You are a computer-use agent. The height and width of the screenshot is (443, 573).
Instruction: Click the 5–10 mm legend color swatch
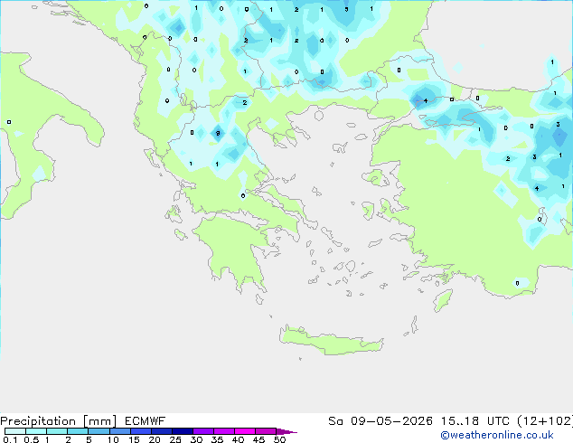(99, 431)
